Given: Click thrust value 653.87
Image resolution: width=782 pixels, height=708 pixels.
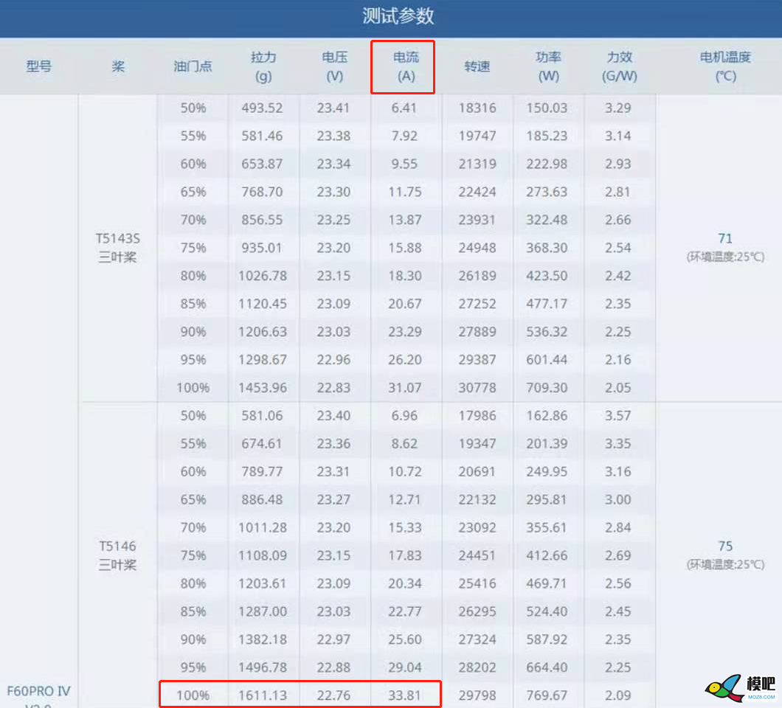Looking at the screenshot, I should [x=263, y=164].
